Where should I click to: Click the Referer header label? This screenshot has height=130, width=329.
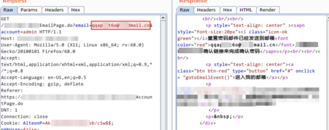[x=12, y=90]
